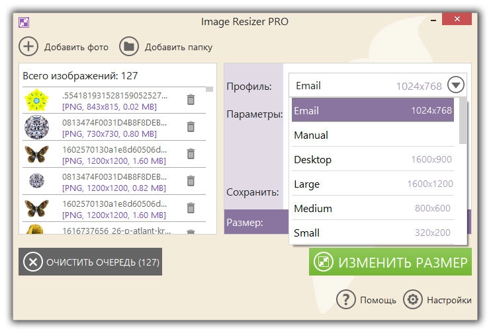Pick the Desktop 1600x900 profile
This screenshot has height=333, width=491.
coord(373,160)
